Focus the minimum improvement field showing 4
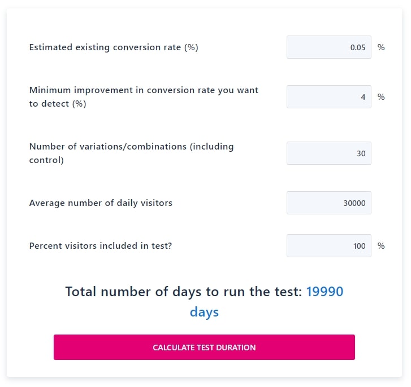 point(328,97)
